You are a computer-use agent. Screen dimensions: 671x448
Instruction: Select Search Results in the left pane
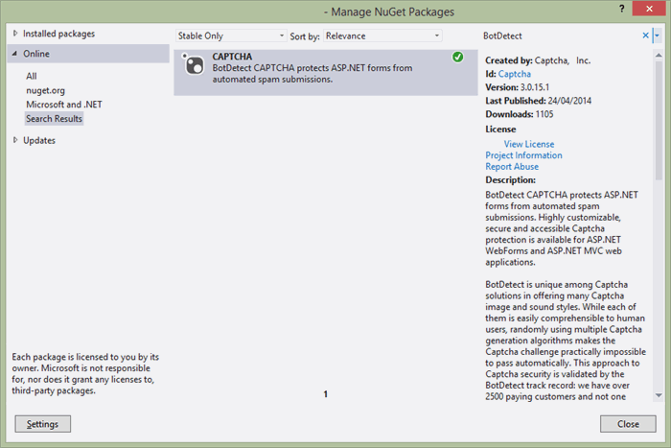54,119
